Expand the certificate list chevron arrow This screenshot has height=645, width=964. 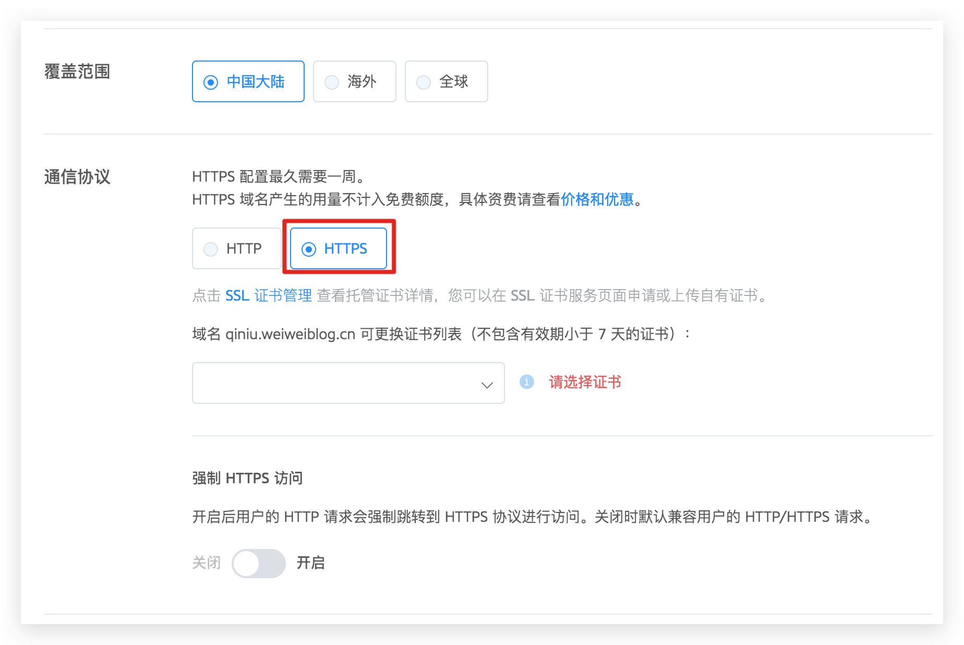pos(487,385)
